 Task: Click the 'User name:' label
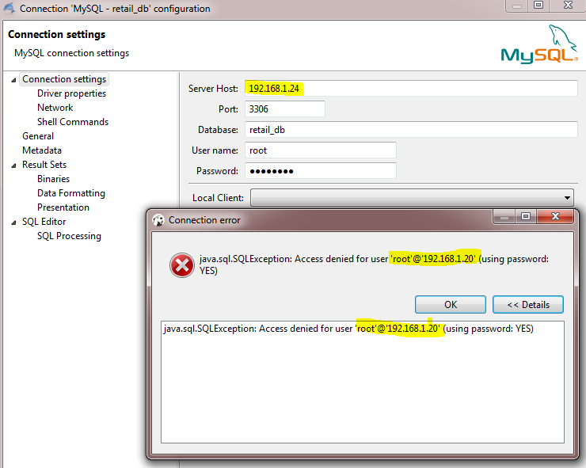(215, 150)
